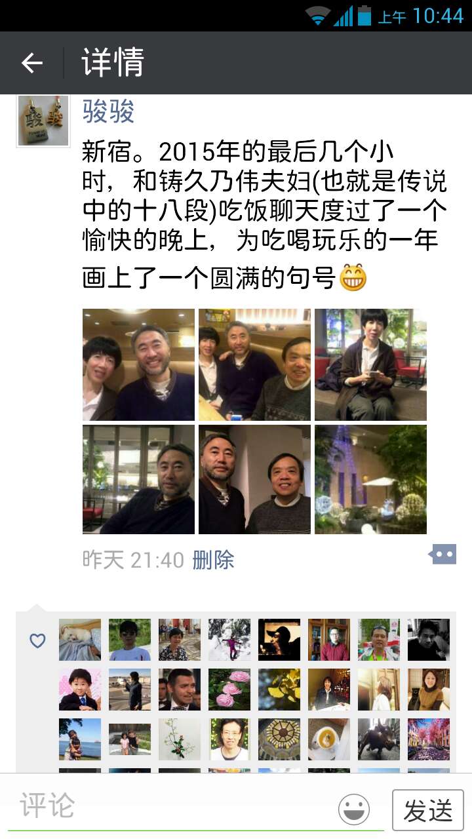This screenshot has height=839, width=472.
Task: Open white dog liker avatar
Action: tap(80, 640)
